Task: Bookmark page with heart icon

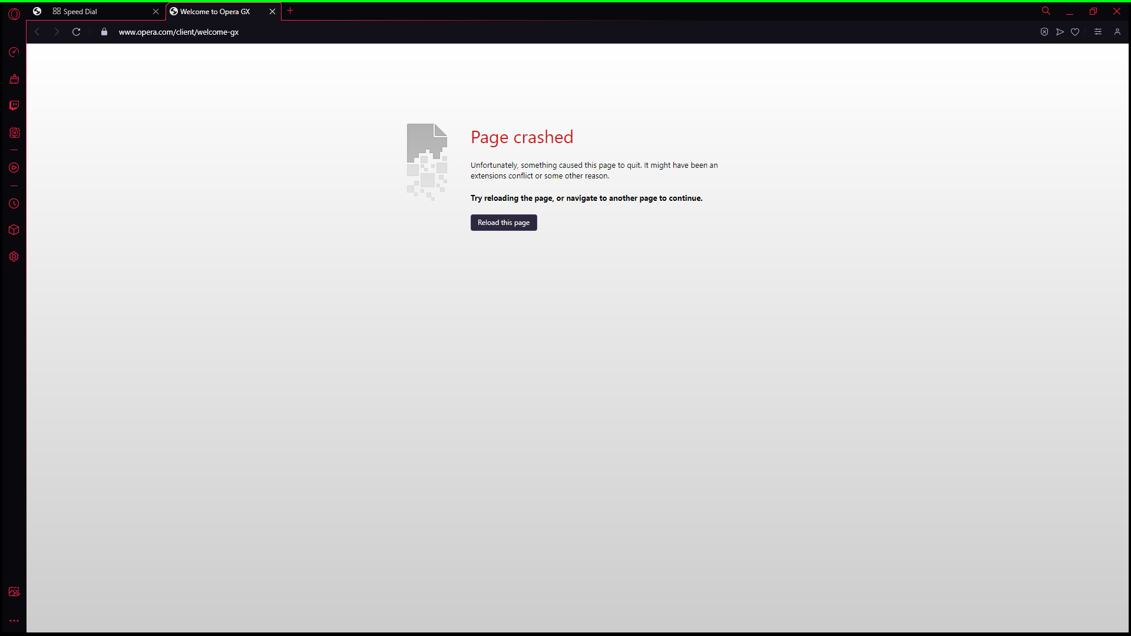Action: (1075, 32)
